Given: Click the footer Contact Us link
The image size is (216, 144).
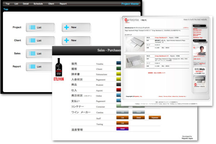Looking at the screenshot, I should pos(182,96).
